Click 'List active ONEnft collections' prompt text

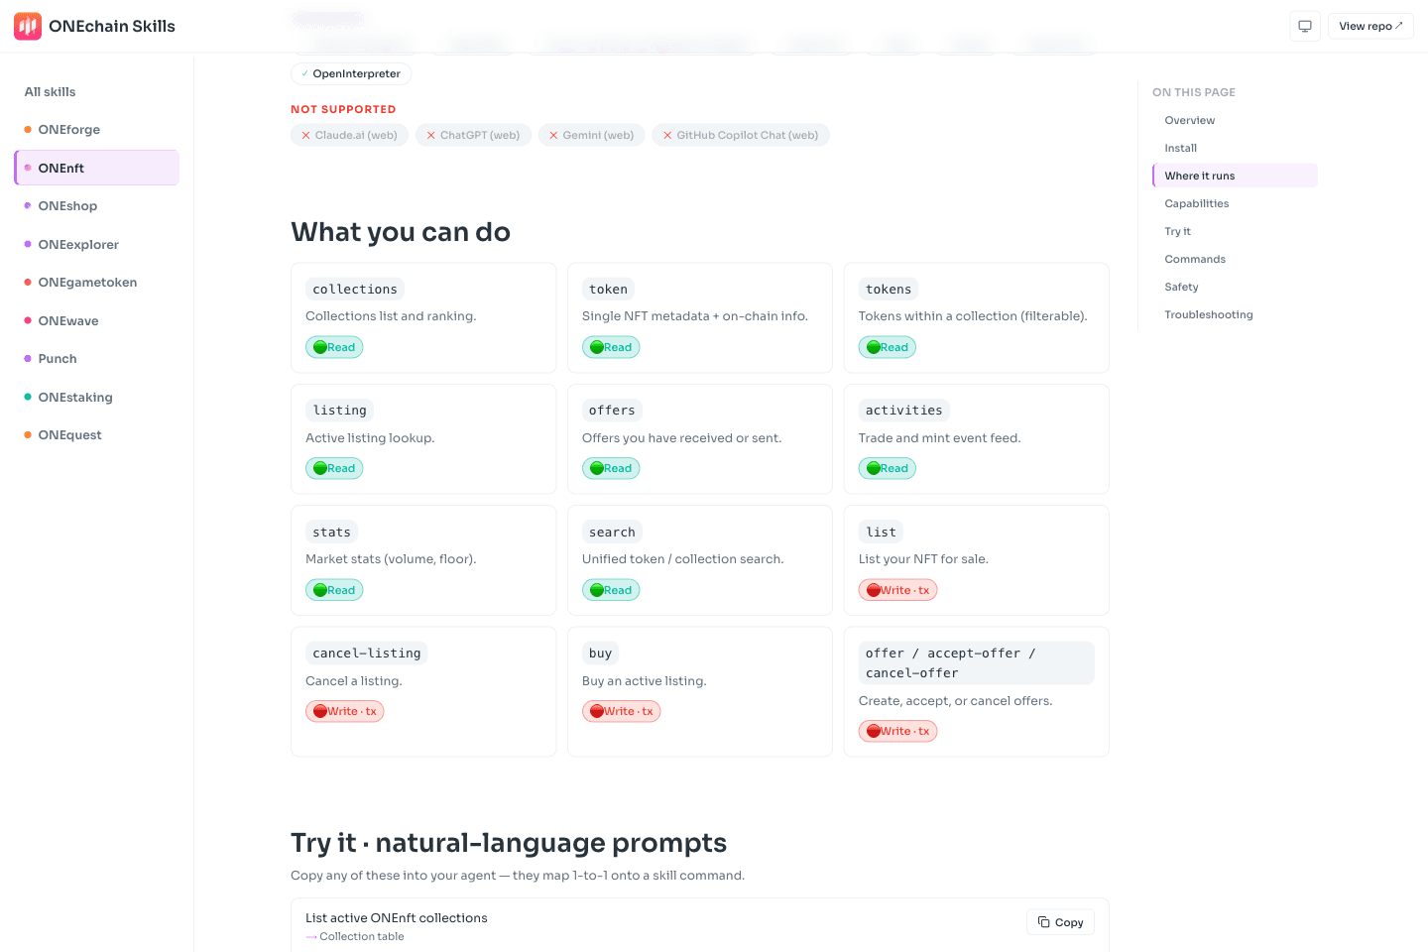pos(397,918)
